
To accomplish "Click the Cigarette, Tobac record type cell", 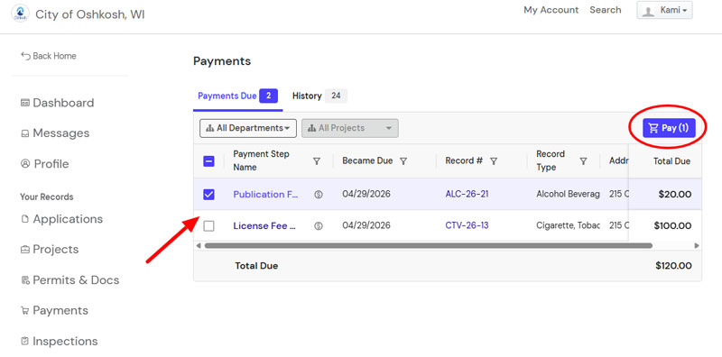I will click(568, 225).
